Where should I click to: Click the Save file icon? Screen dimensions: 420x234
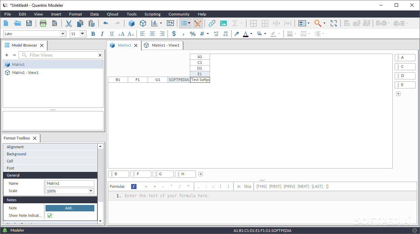point(29,23)
